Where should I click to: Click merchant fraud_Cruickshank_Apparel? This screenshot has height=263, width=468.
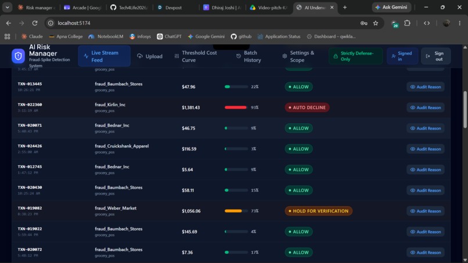coord(122,146)
